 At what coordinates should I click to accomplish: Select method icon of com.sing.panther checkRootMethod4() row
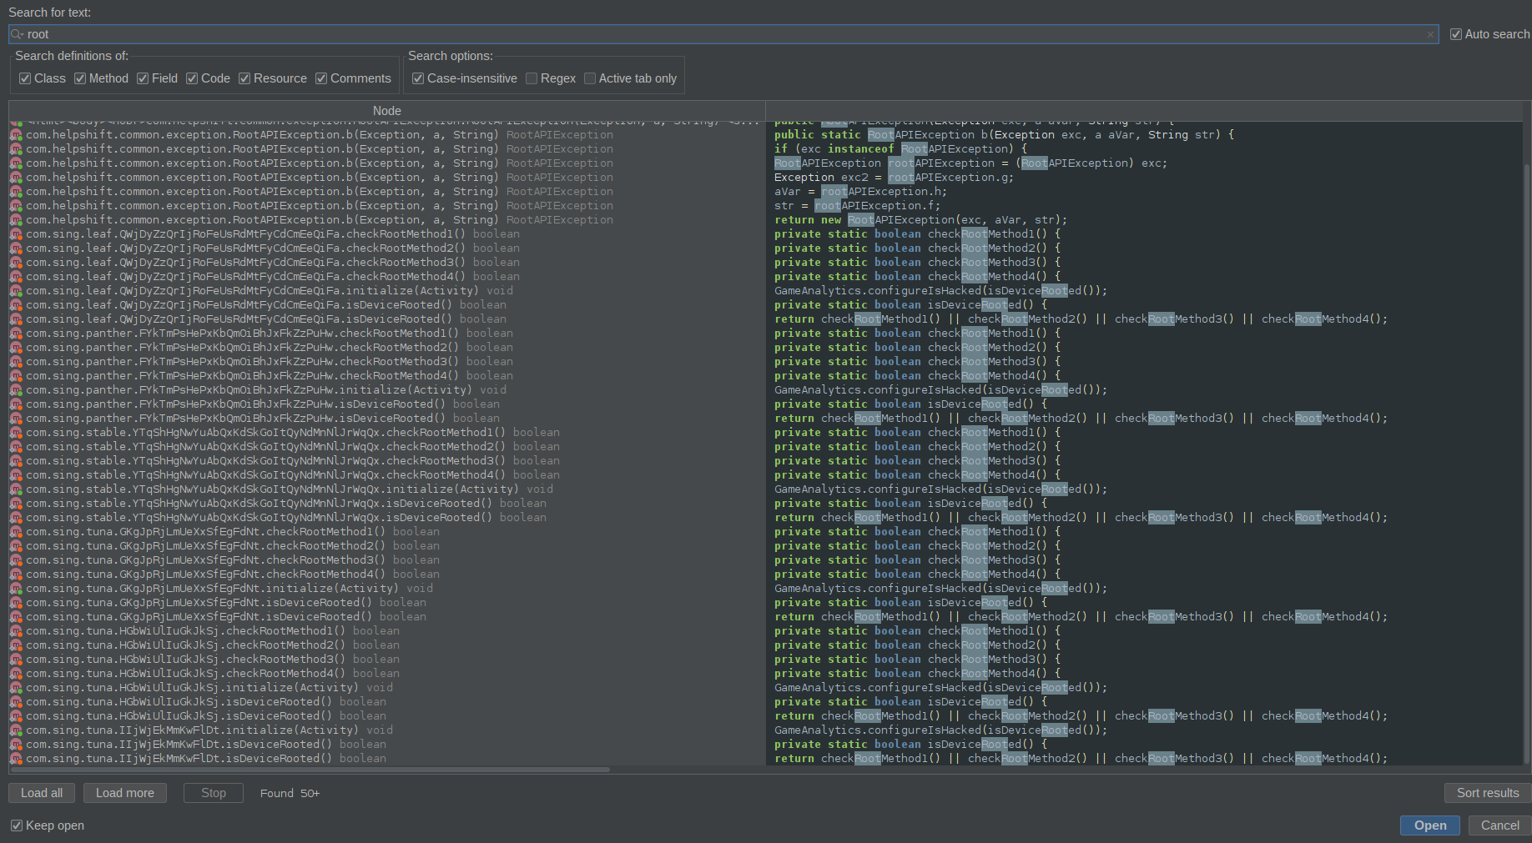pos(16,376)
